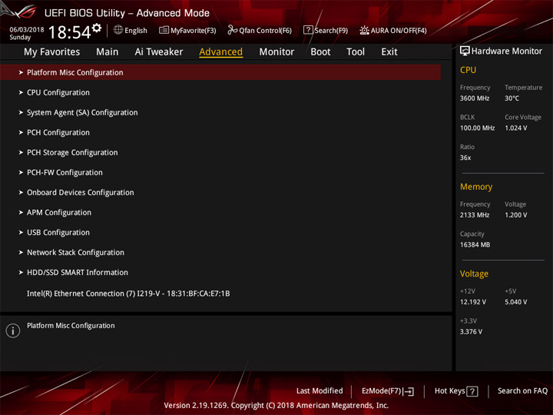
Task: Click the AURA lighting bulb icon
Action: 364,30
